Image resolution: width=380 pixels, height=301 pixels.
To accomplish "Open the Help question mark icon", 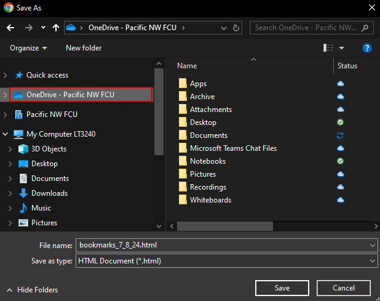I will pos(367,48).
